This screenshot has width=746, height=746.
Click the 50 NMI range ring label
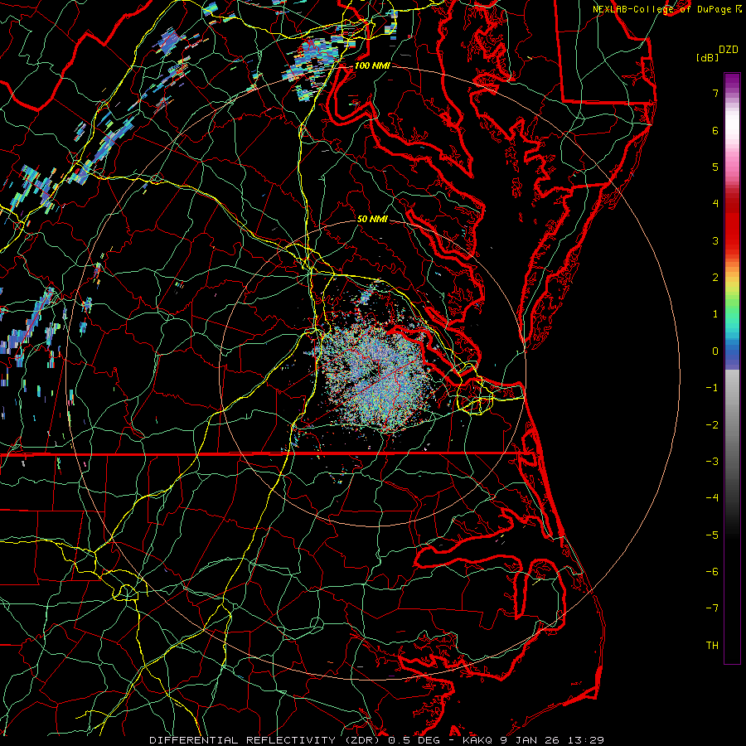[x=372, y=219]
